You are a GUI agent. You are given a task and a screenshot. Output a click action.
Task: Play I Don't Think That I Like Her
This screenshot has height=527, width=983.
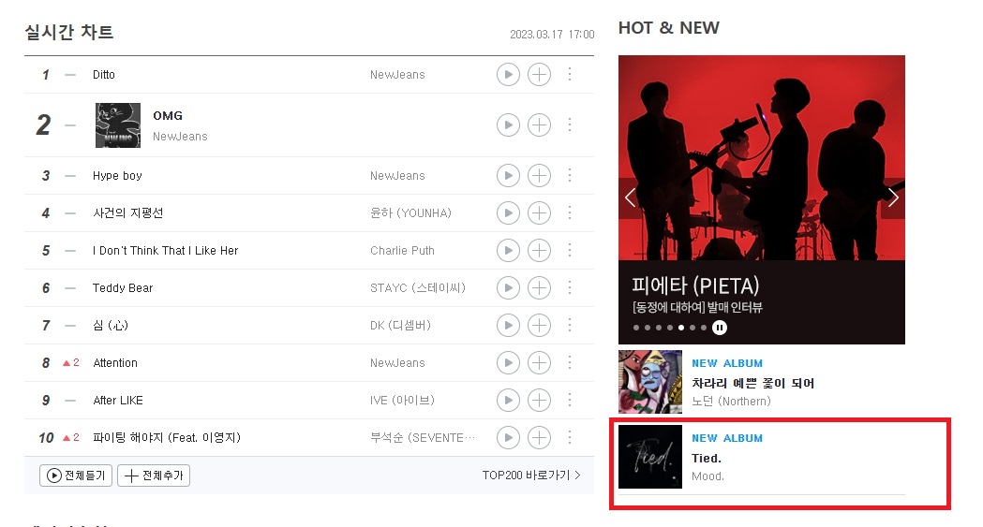point(508,250)
